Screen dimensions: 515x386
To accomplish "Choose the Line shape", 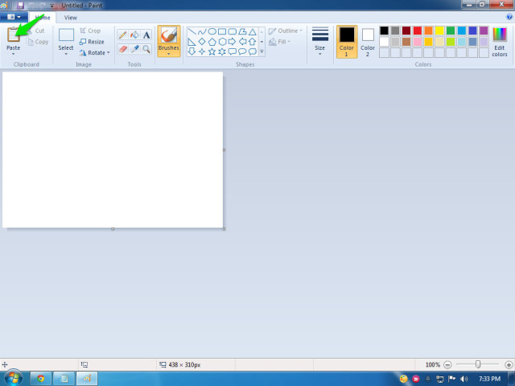I will pyautogui.click(x=192, y=31).
